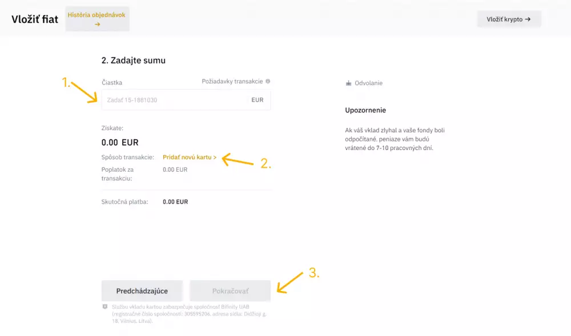Select the EUR currency label in amount field
571x336 pixels.
point(257,100)
